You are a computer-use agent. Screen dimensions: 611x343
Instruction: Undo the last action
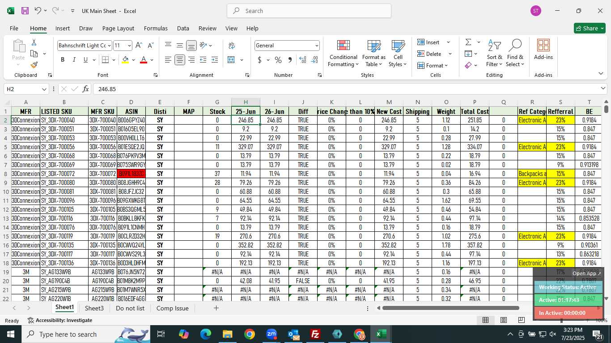point(38,11)
